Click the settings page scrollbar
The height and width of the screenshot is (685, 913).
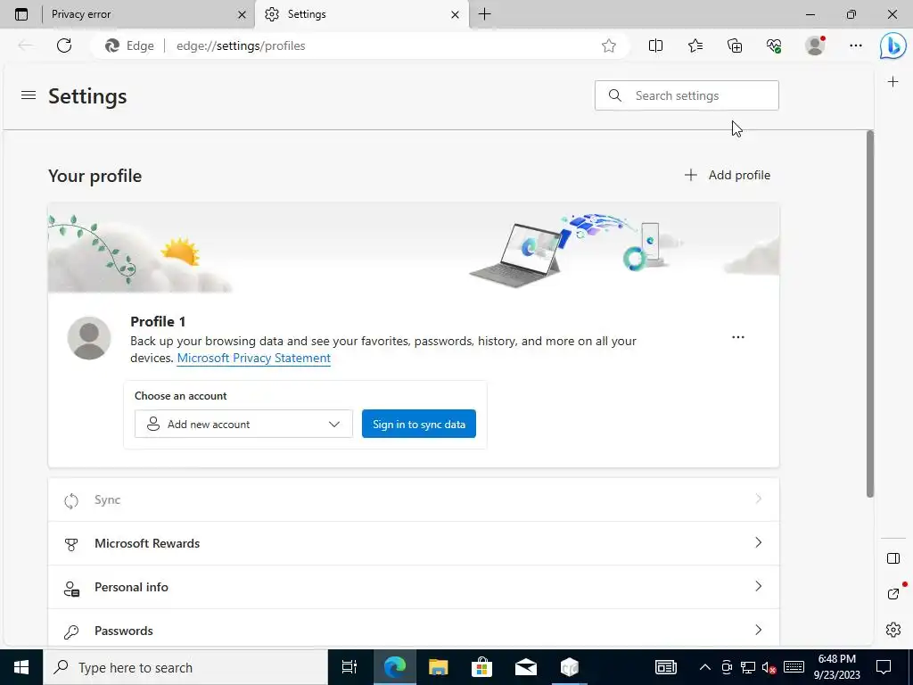(x=870, y=314)
